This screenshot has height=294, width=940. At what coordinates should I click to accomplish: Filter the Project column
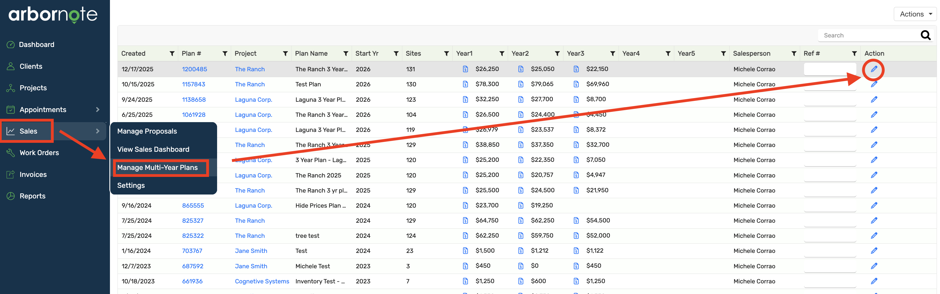coord(285,54)
